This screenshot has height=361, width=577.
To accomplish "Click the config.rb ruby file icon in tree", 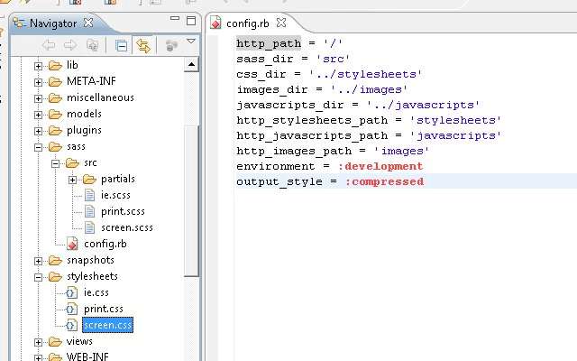I will pos(72,244).
